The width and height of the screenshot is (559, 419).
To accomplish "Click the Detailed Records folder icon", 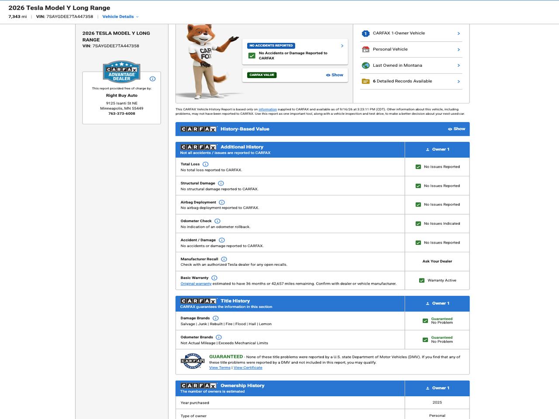I will tap(366, 81).
